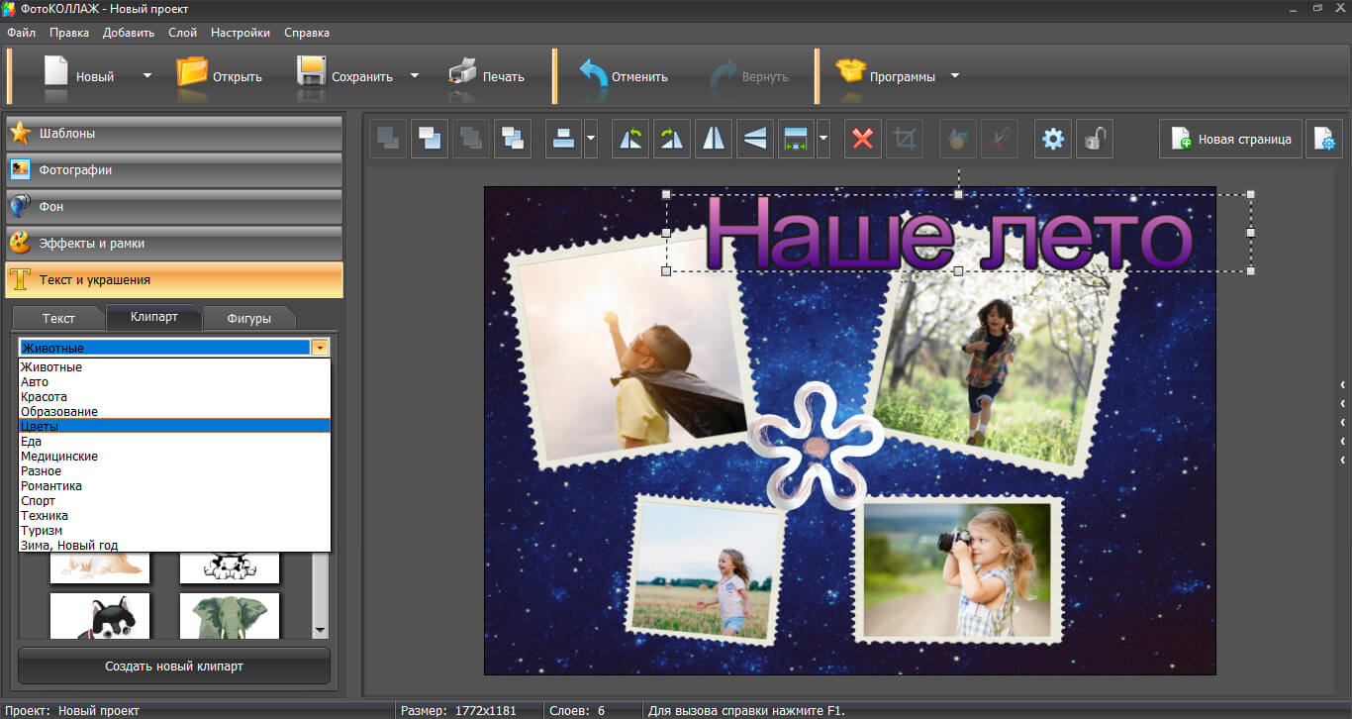The height and width of the screenshot is (719, 1352).
Task: Expand the align options dropdown arrow
Action: pos(591,139)
